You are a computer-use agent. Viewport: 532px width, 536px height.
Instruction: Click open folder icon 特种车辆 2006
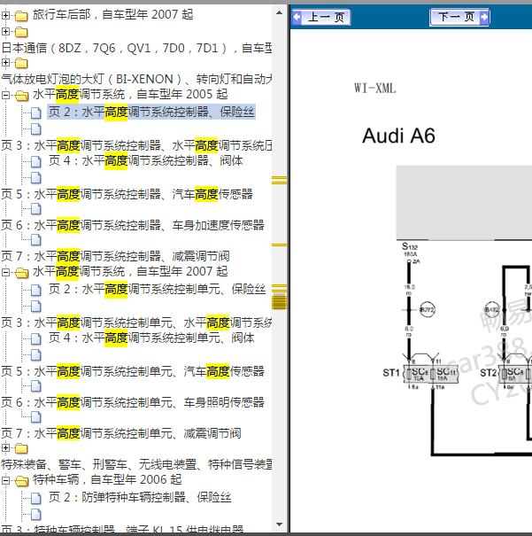pyautogui.click(x=22, y=481)
